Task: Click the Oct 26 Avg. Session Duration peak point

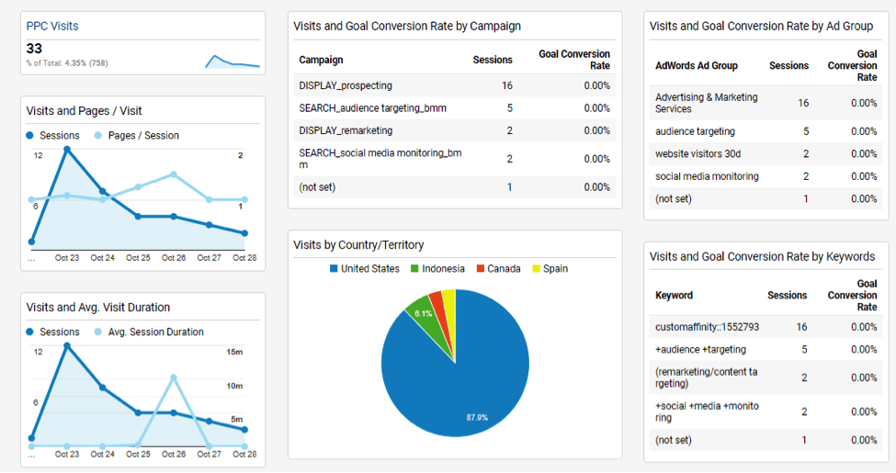Action: click(174, 377)
